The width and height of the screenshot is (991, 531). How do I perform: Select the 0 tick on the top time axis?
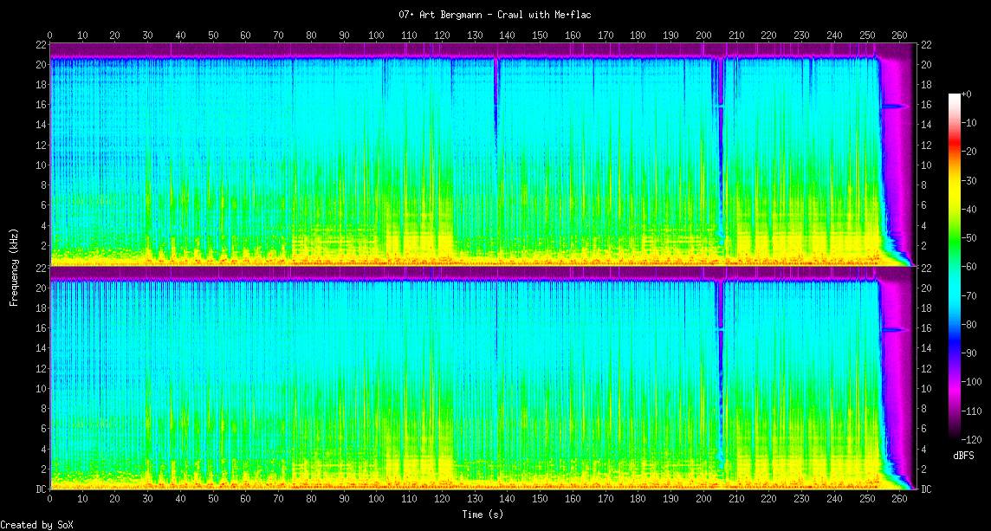[x=50, y=36]
